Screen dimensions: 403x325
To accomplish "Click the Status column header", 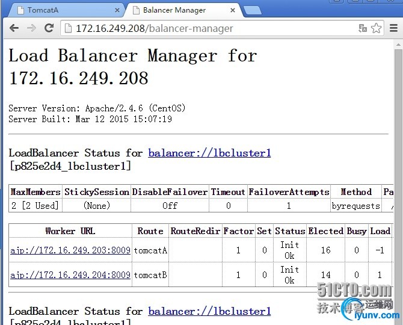I will click(x=290, y=231).
